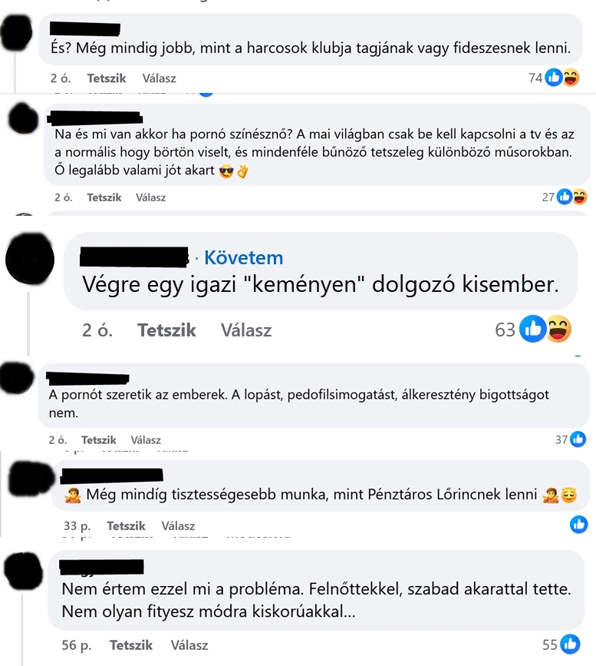Open blacked-out avatar of 'Végre egy igazi' commenter
The width and height of the screenshot is (596, 666).
pyautogui.click(x=30, y=259)
